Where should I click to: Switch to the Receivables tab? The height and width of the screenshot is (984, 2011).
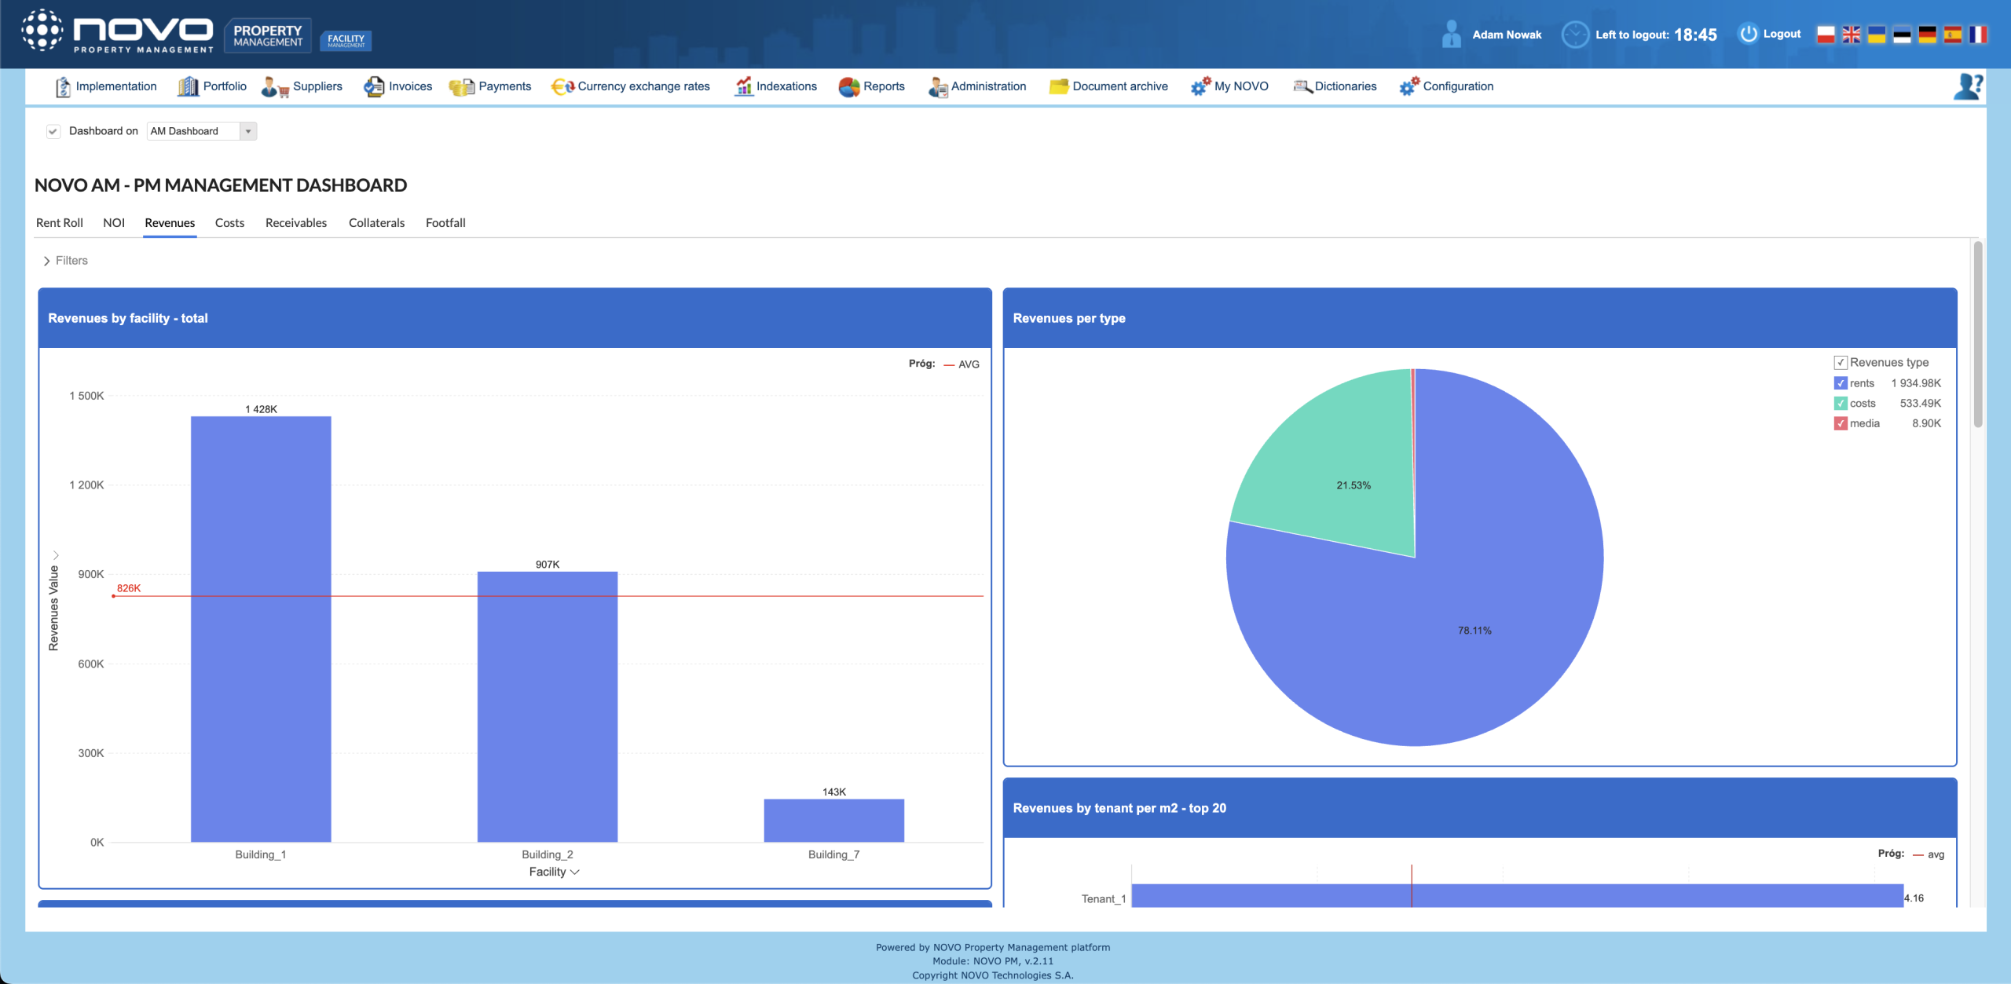pyautogui.click(x=295, y=223)
